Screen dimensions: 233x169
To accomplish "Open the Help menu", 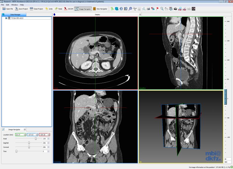I will 22,5.
